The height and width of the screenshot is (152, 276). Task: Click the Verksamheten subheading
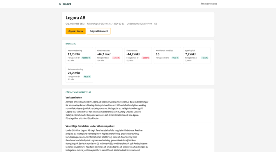[74, 98]
